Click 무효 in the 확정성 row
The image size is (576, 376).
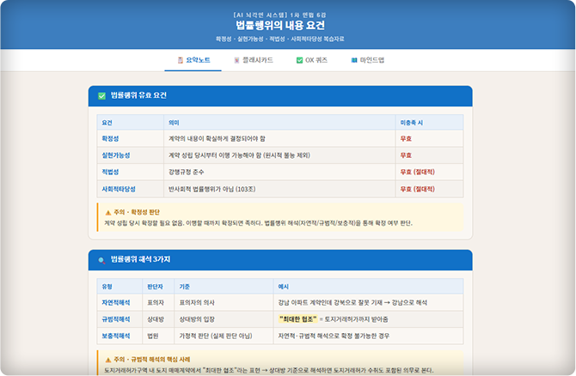pyautogui.click(x=406, y=139)
